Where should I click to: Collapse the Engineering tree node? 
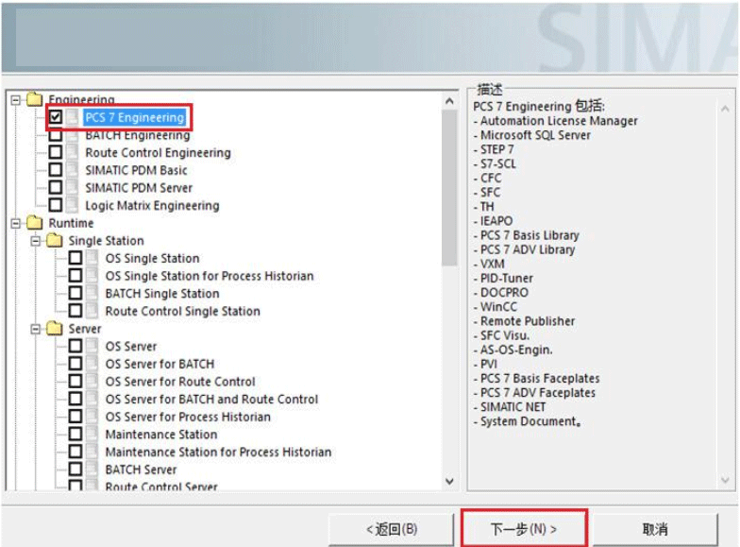click(x=15, y=100)
